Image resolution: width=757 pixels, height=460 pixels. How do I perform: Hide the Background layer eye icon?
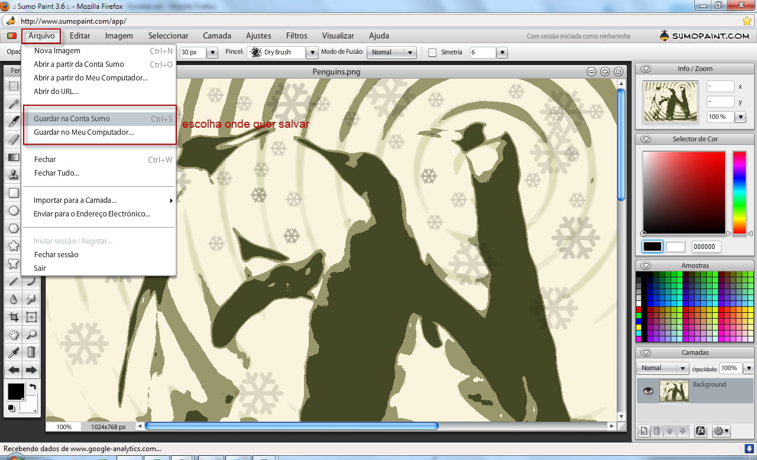[649, 391]
